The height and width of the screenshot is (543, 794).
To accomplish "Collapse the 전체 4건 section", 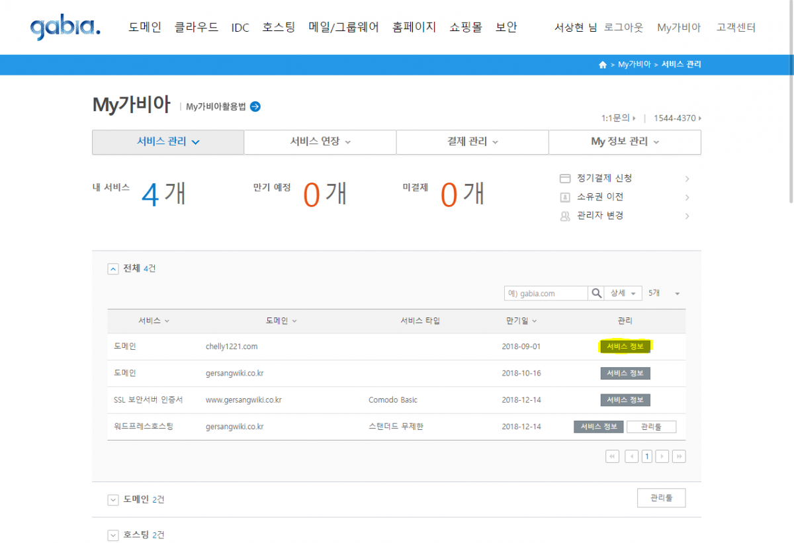I will click(112, 269).
